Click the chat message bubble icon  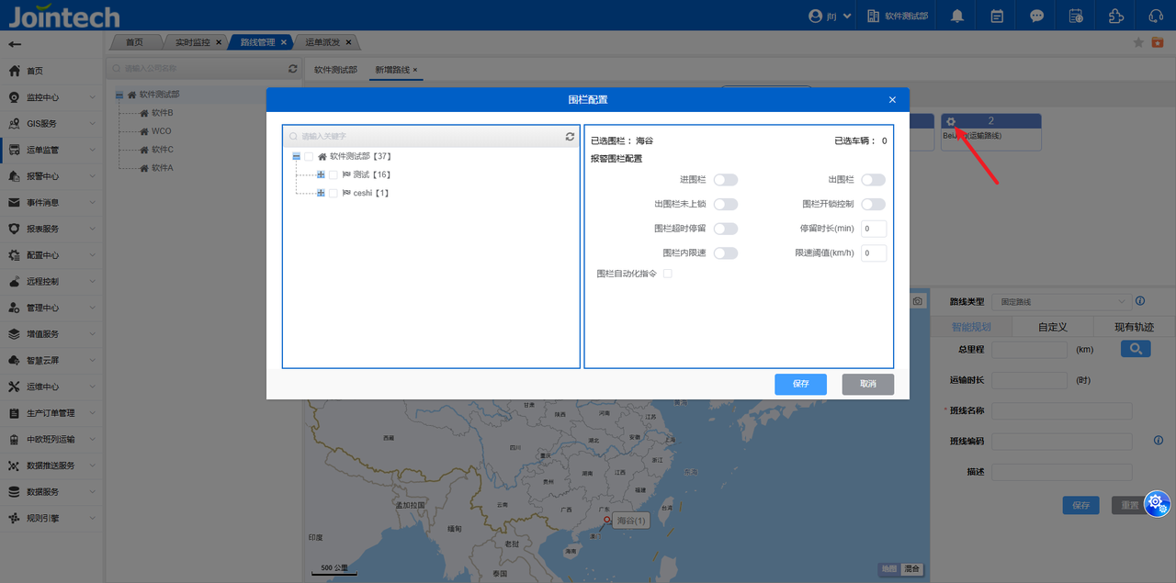point(1036,16)
